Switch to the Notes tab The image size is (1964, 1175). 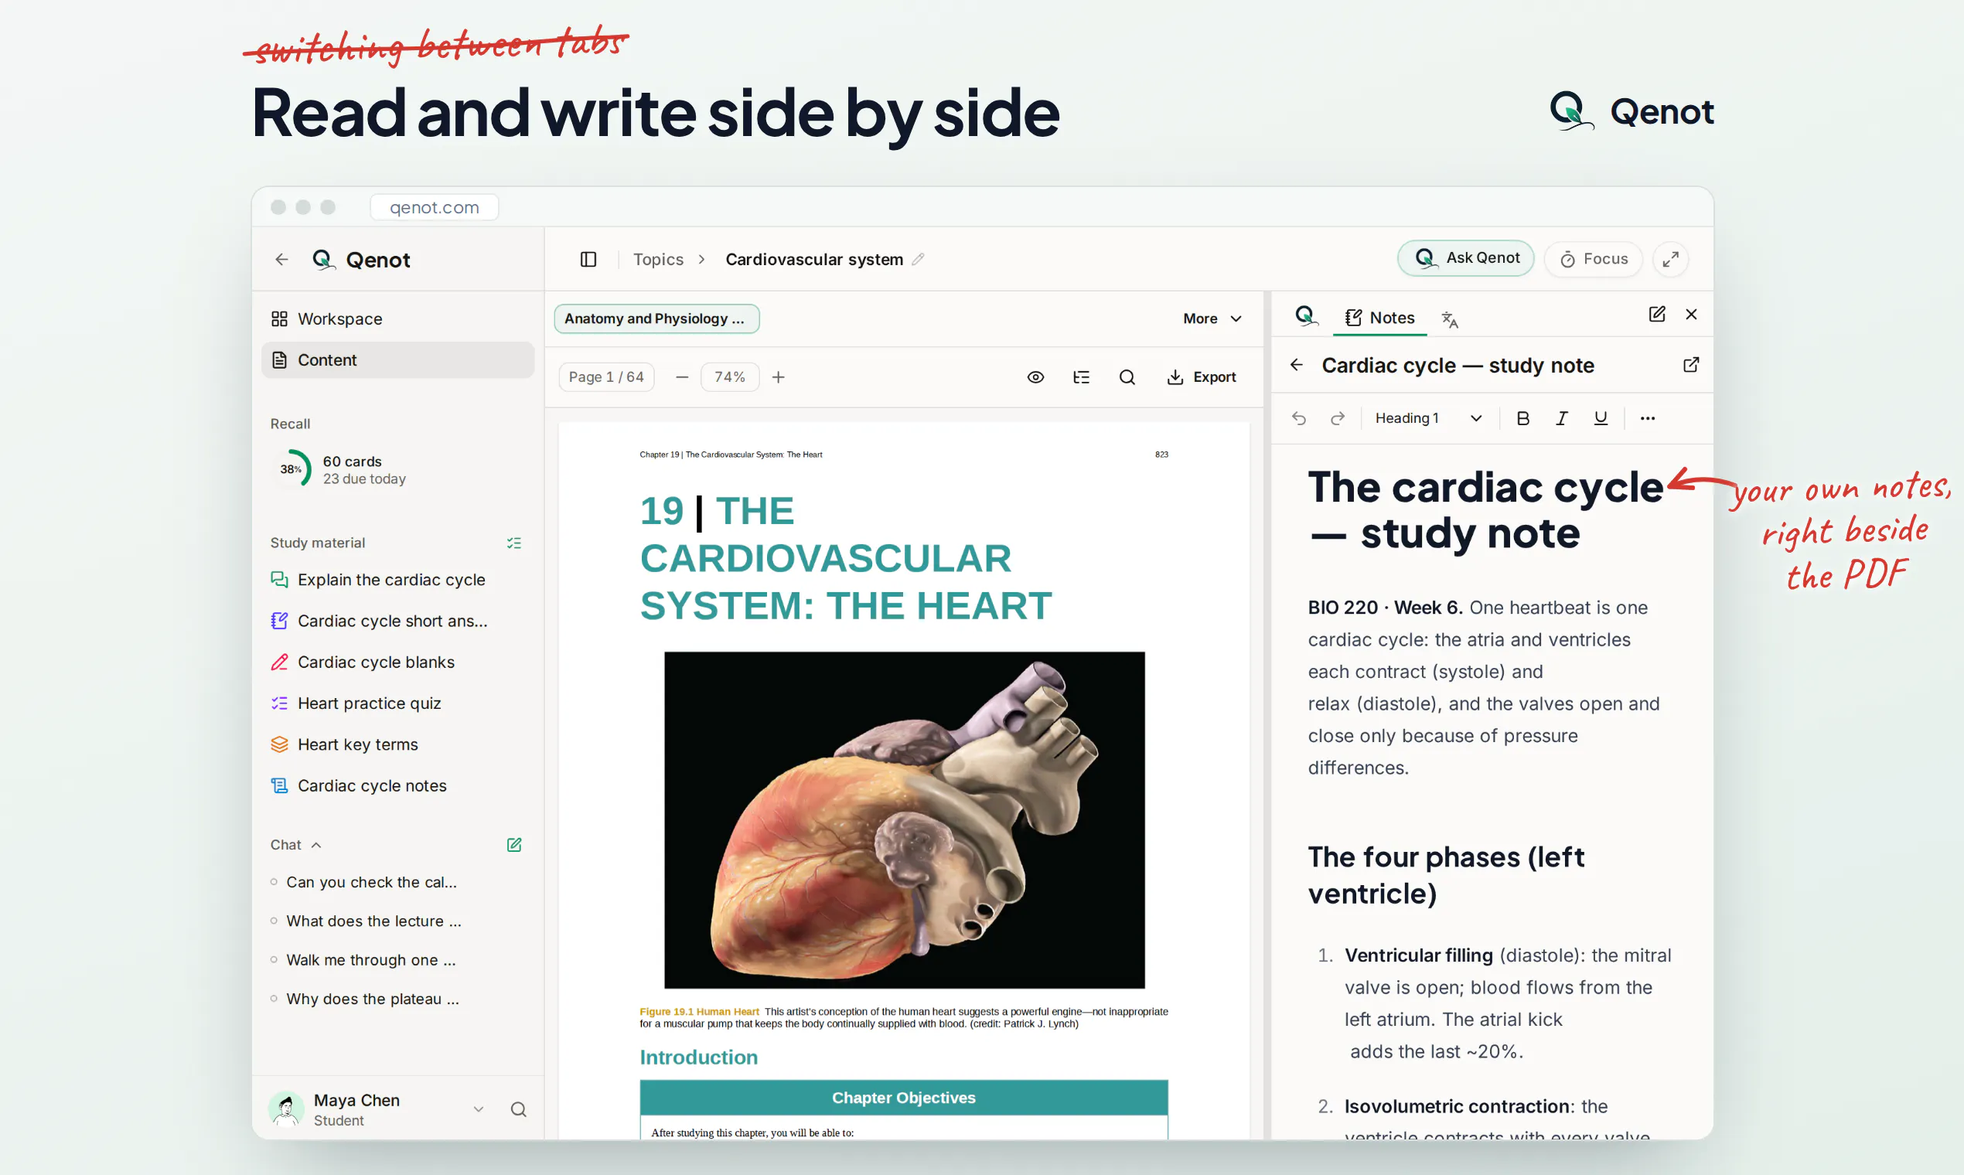1379,318
